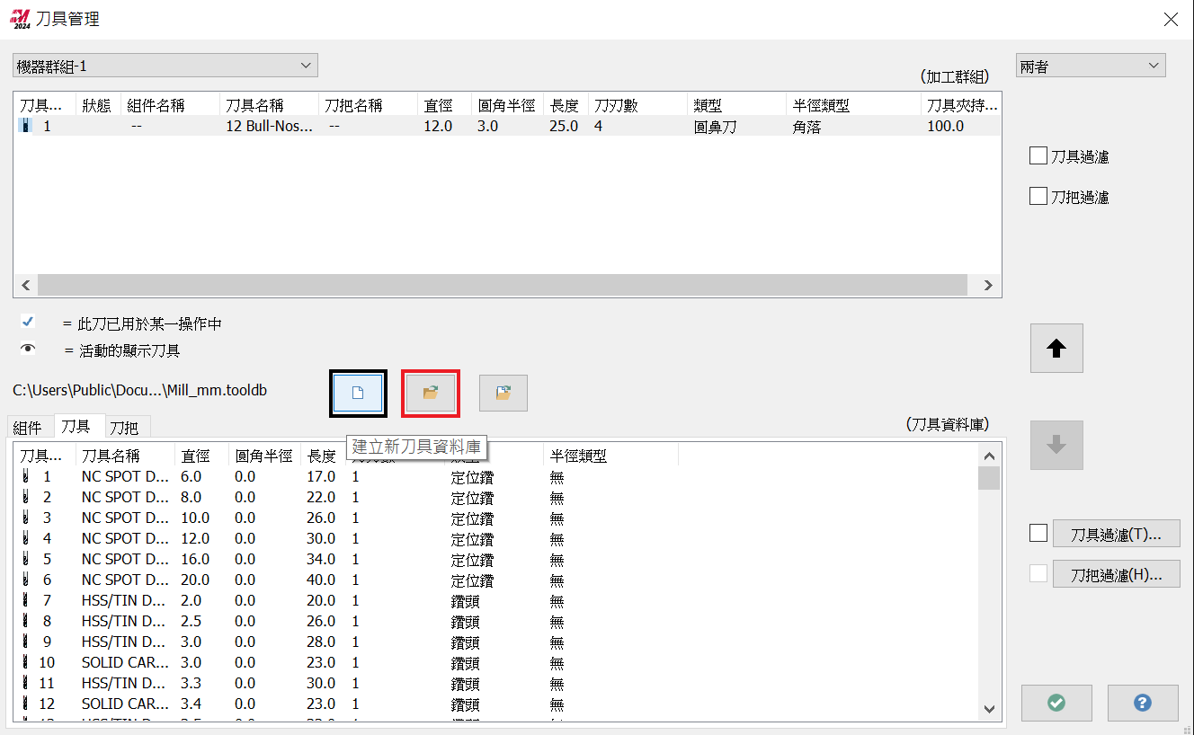
Task: Click the drill icon of library row 1
Action: (x=25, y=476)
